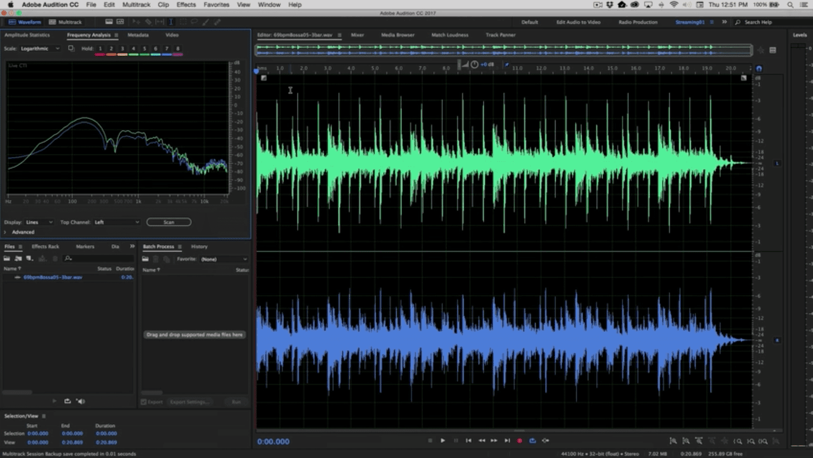Open the Scale Logarithmic dropdown

[x=40, y=49]
